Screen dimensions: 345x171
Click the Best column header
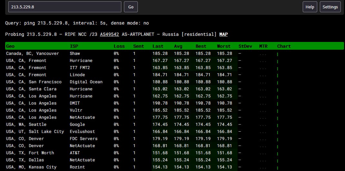tap(201, 46)
